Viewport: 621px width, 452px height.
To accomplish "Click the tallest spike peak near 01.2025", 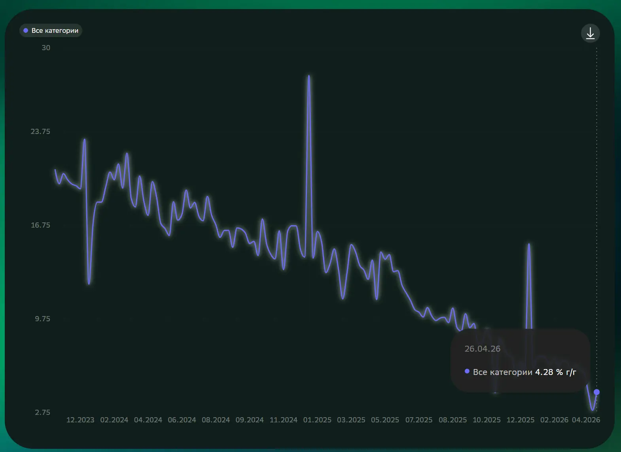I will [309, 76].
